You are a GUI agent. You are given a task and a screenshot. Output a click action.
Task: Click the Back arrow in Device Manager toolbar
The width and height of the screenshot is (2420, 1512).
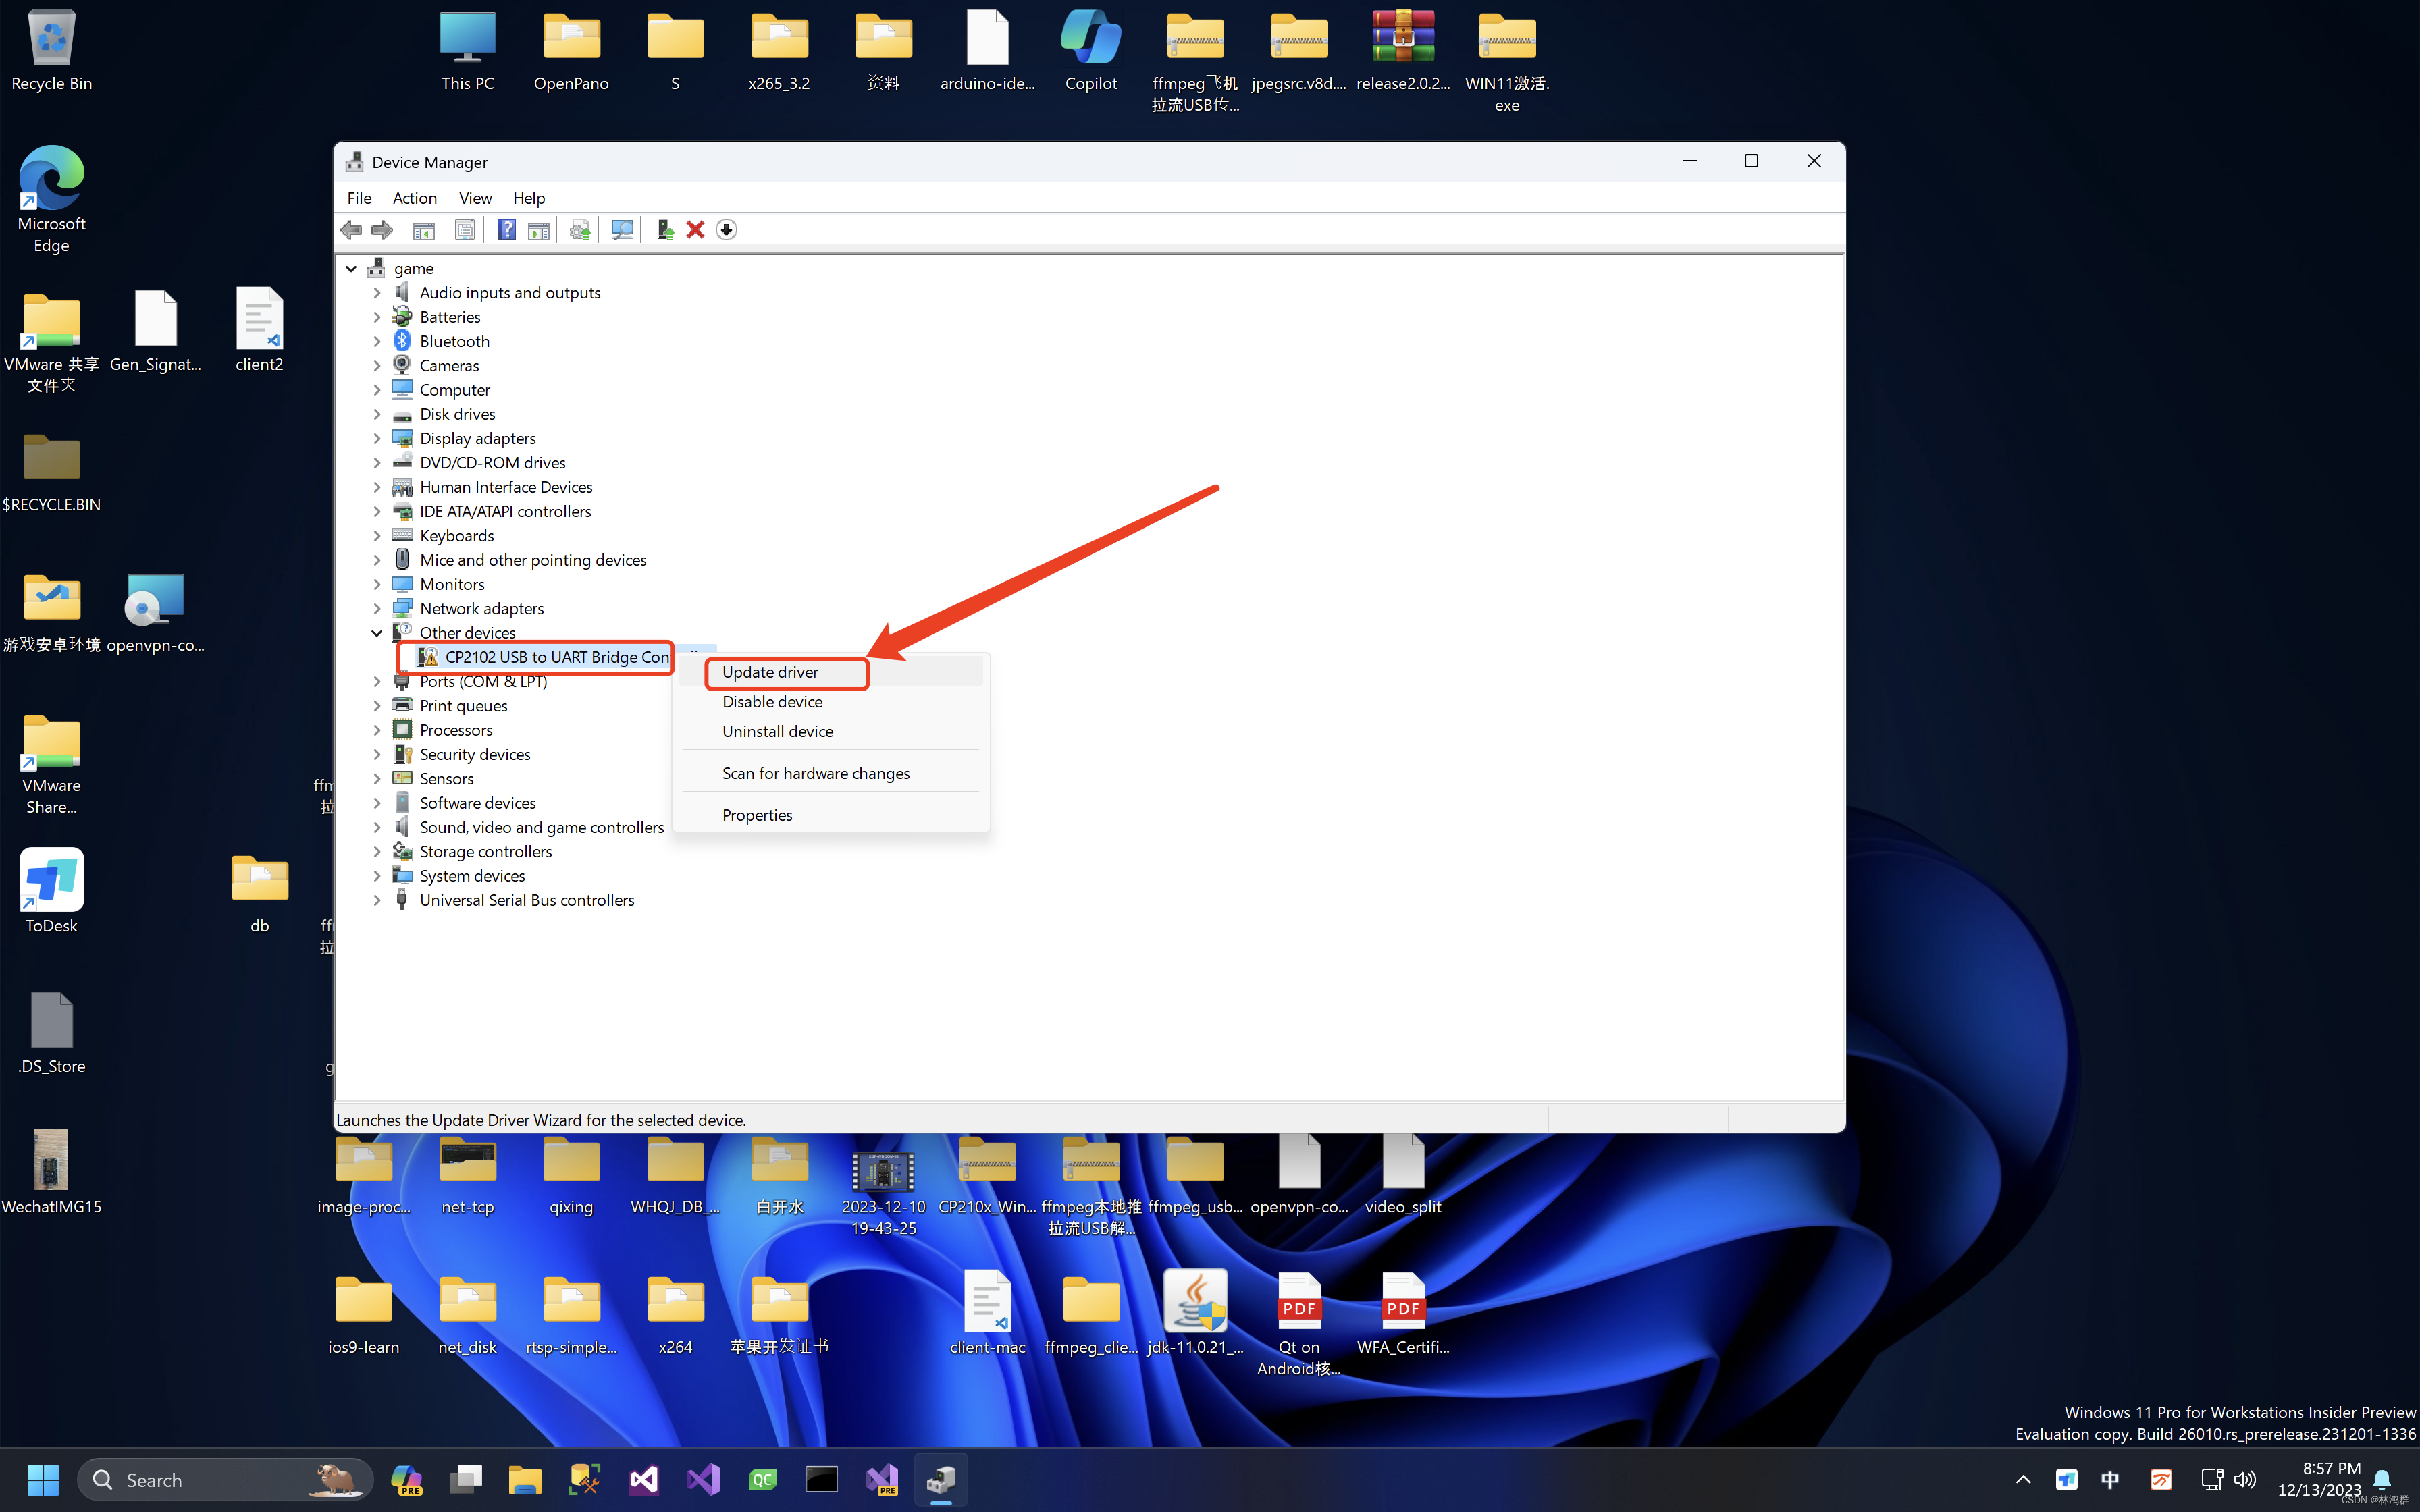[351, 230]
